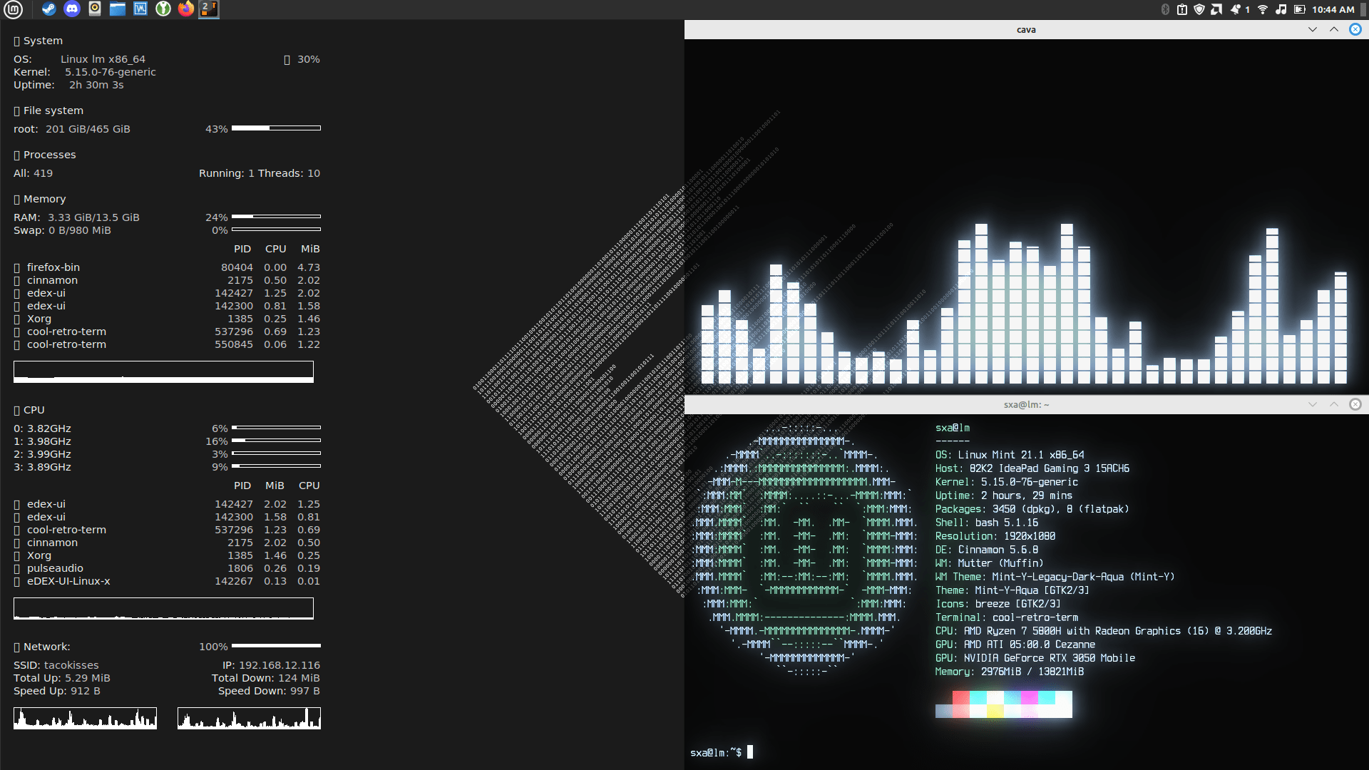
Task: Open the update shield tray icon
Action: 1199,9
